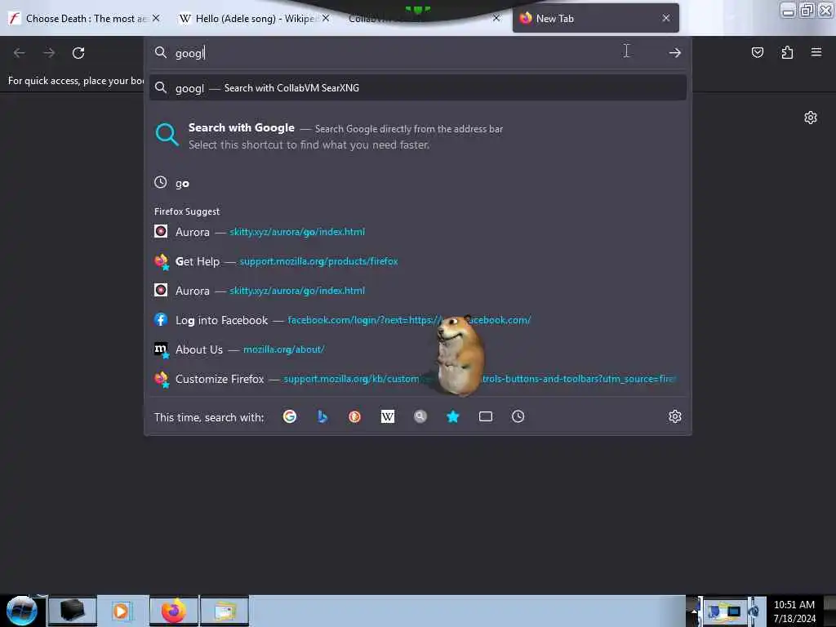Open the Firefox application hamburger menu
This screenshot has width=836, height=627.
pyautogui.click(x=816, y=52)
